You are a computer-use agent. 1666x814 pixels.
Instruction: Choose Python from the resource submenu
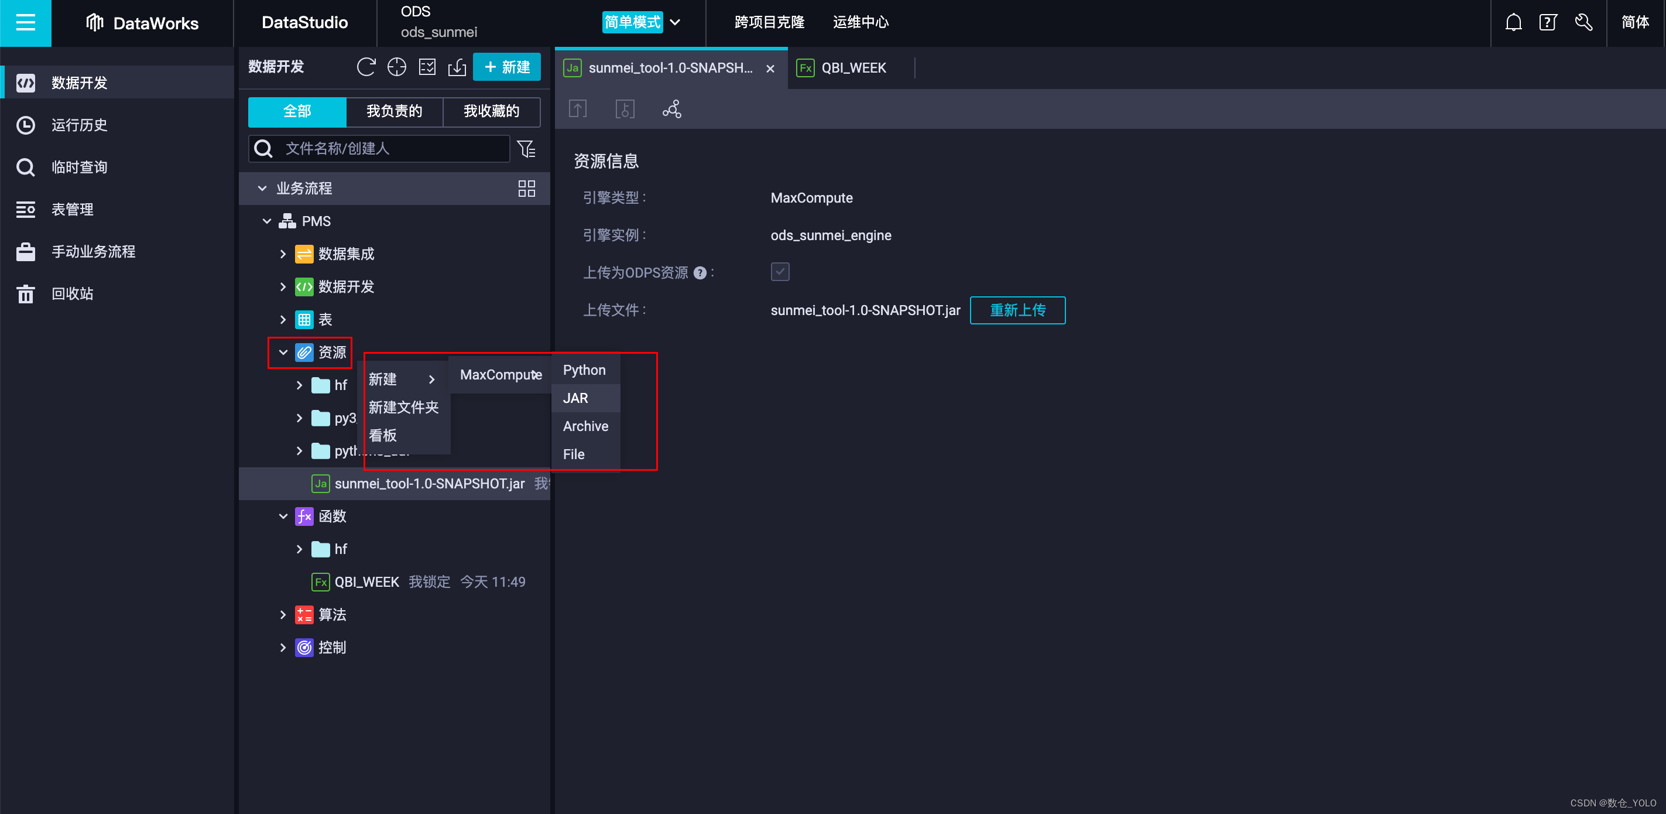click(x=585, y=370)
